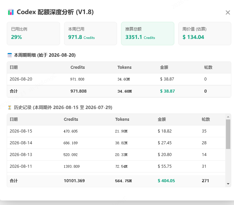
Task: Click the history table scrollbar up arrow
Action: [228, 117]
